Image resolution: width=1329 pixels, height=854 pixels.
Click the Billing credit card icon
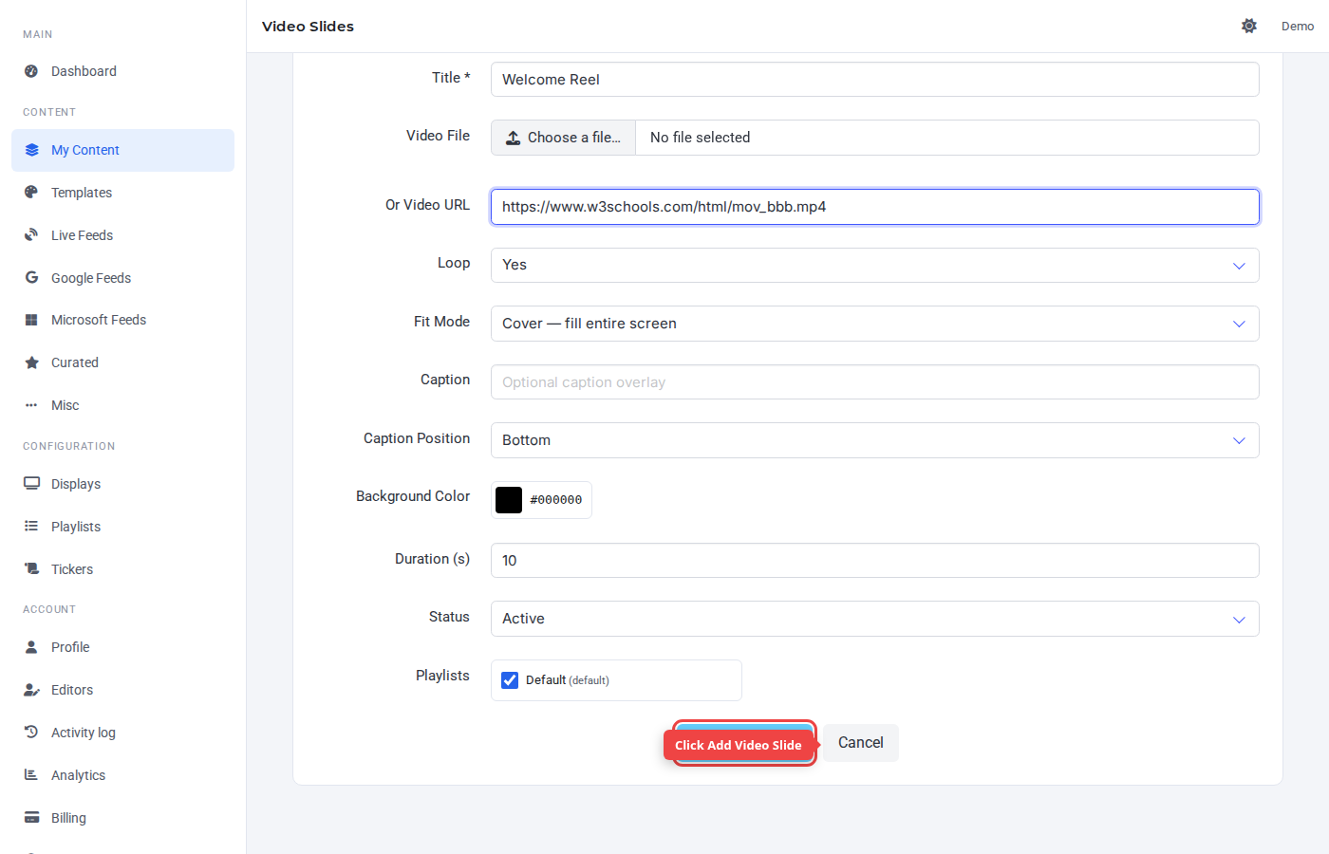[x=31, y=817]
